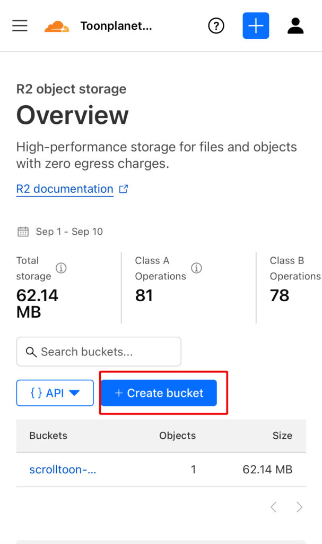Go to previous page of buckets
322x544 pixels.
coord(274,507)
